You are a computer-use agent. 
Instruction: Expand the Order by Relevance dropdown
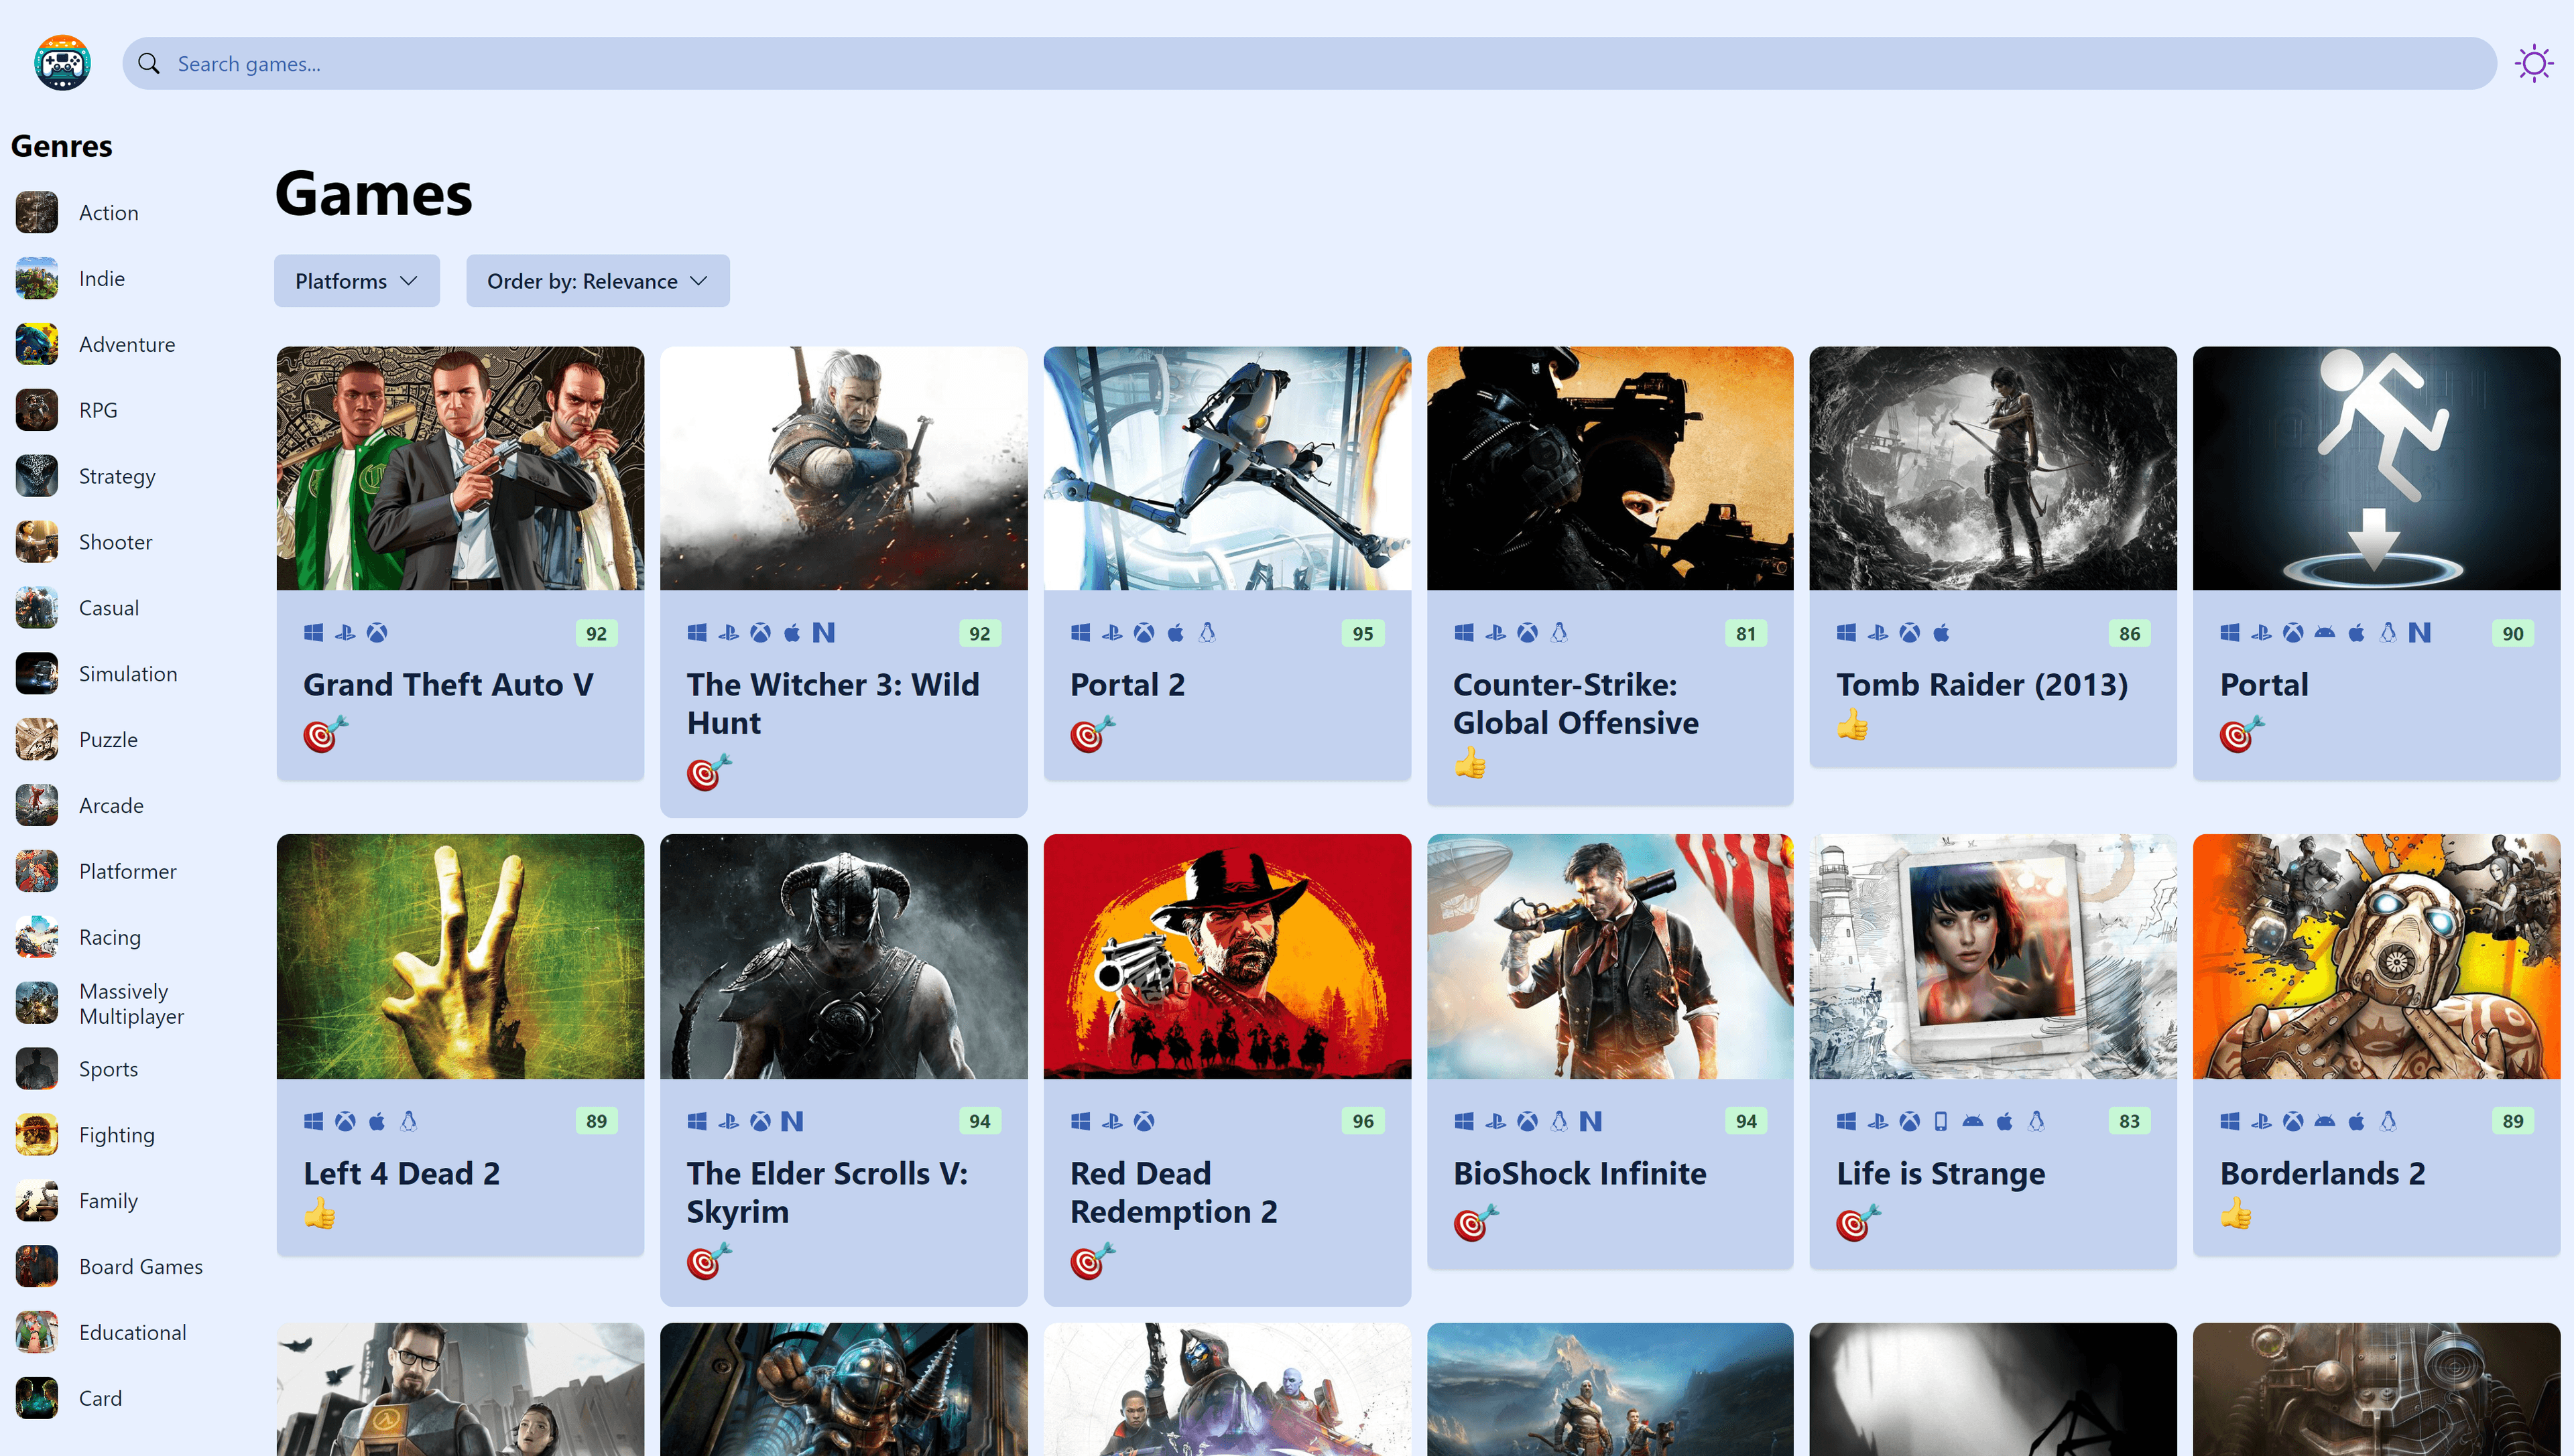(596, 279)
